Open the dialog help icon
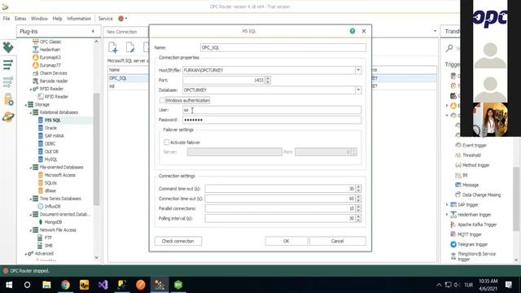The height and width of the screenshot is (293, 521). 352,31
